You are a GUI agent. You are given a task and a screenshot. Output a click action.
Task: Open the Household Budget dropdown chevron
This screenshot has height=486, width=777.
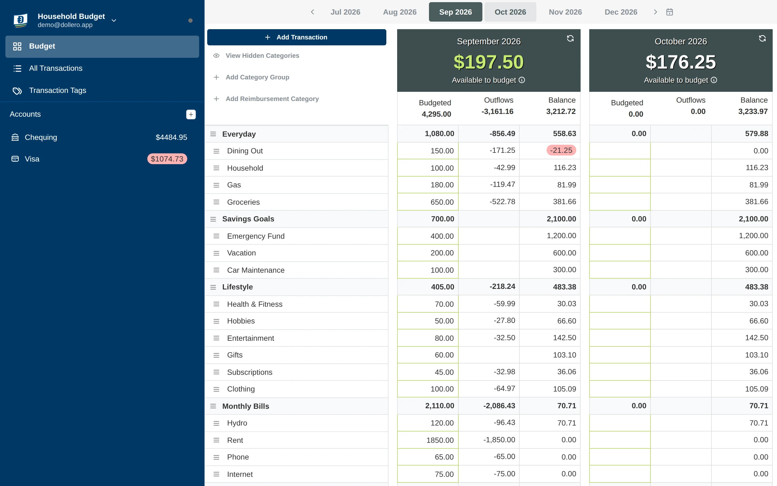pos(114,21)
